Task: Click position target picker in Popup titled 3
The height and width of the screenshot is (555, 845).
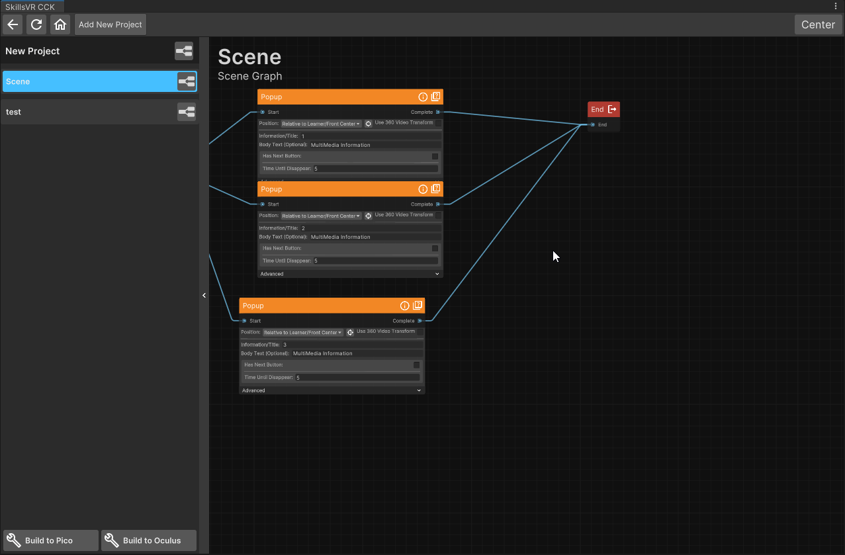Action: [351, 332]
